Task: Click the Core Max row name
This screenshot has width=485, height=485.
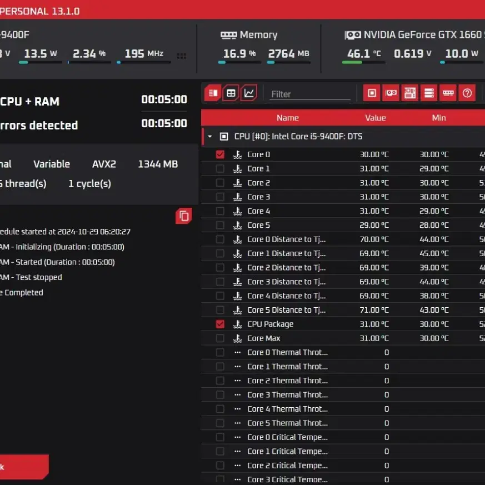Action: [263, 338]
